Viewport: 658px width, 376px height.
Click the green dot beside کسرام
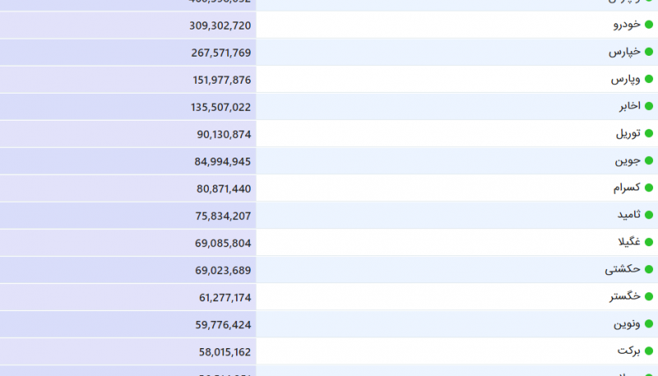(649, 188)
